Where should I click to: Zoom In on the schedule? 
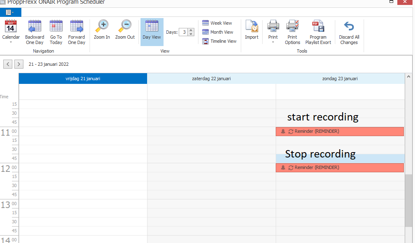coord(102,30)
